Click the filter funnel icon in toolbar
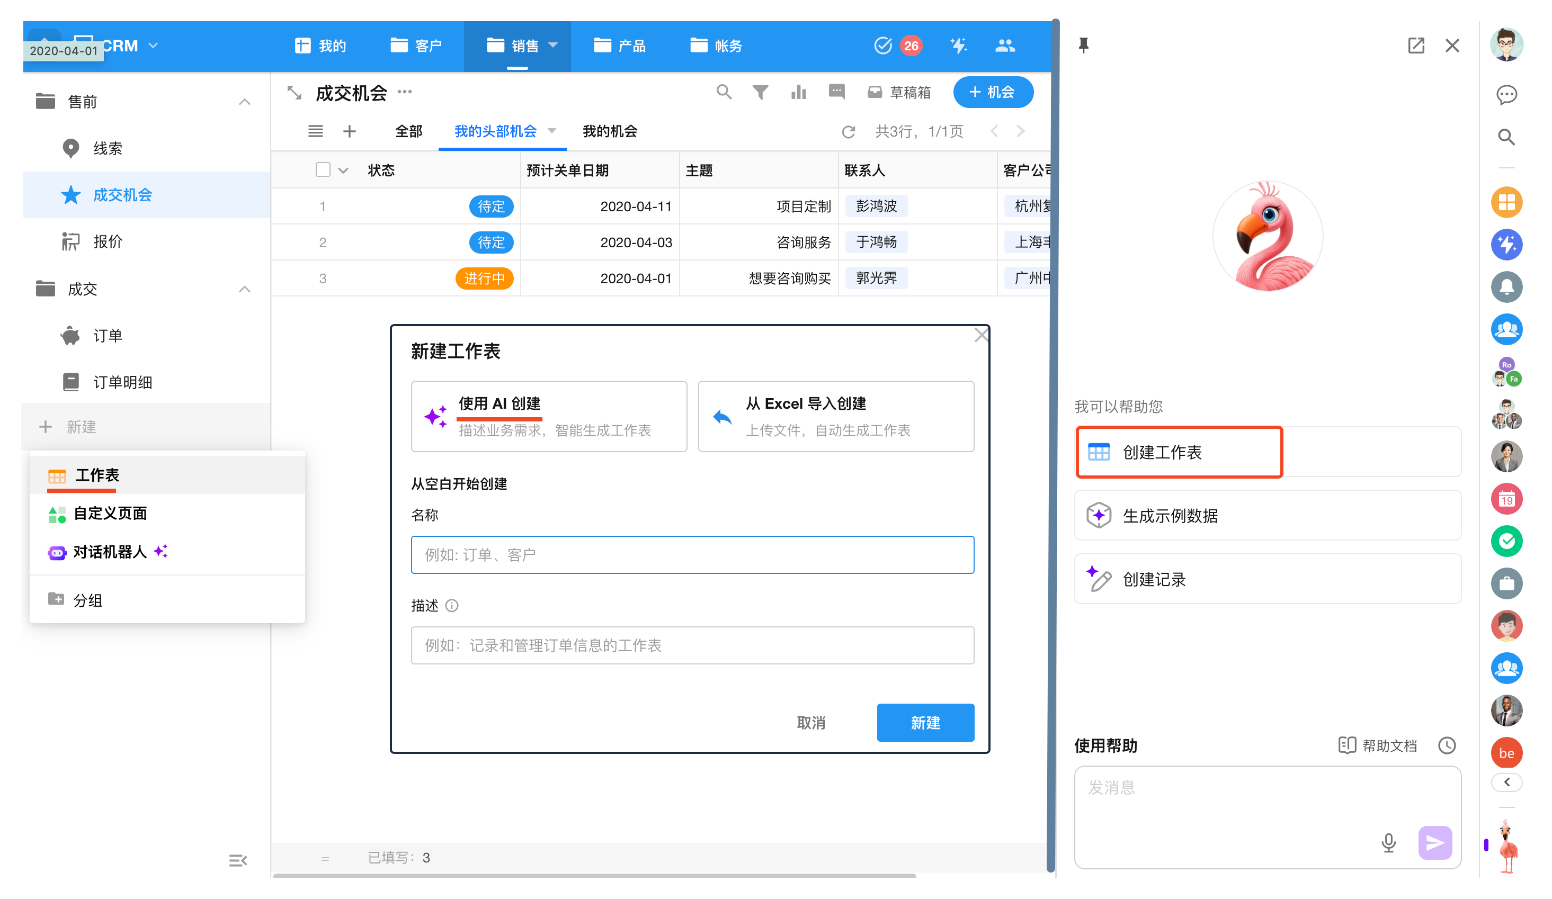Viewport: 1552px width, 899px height. [x=760, y=92]
